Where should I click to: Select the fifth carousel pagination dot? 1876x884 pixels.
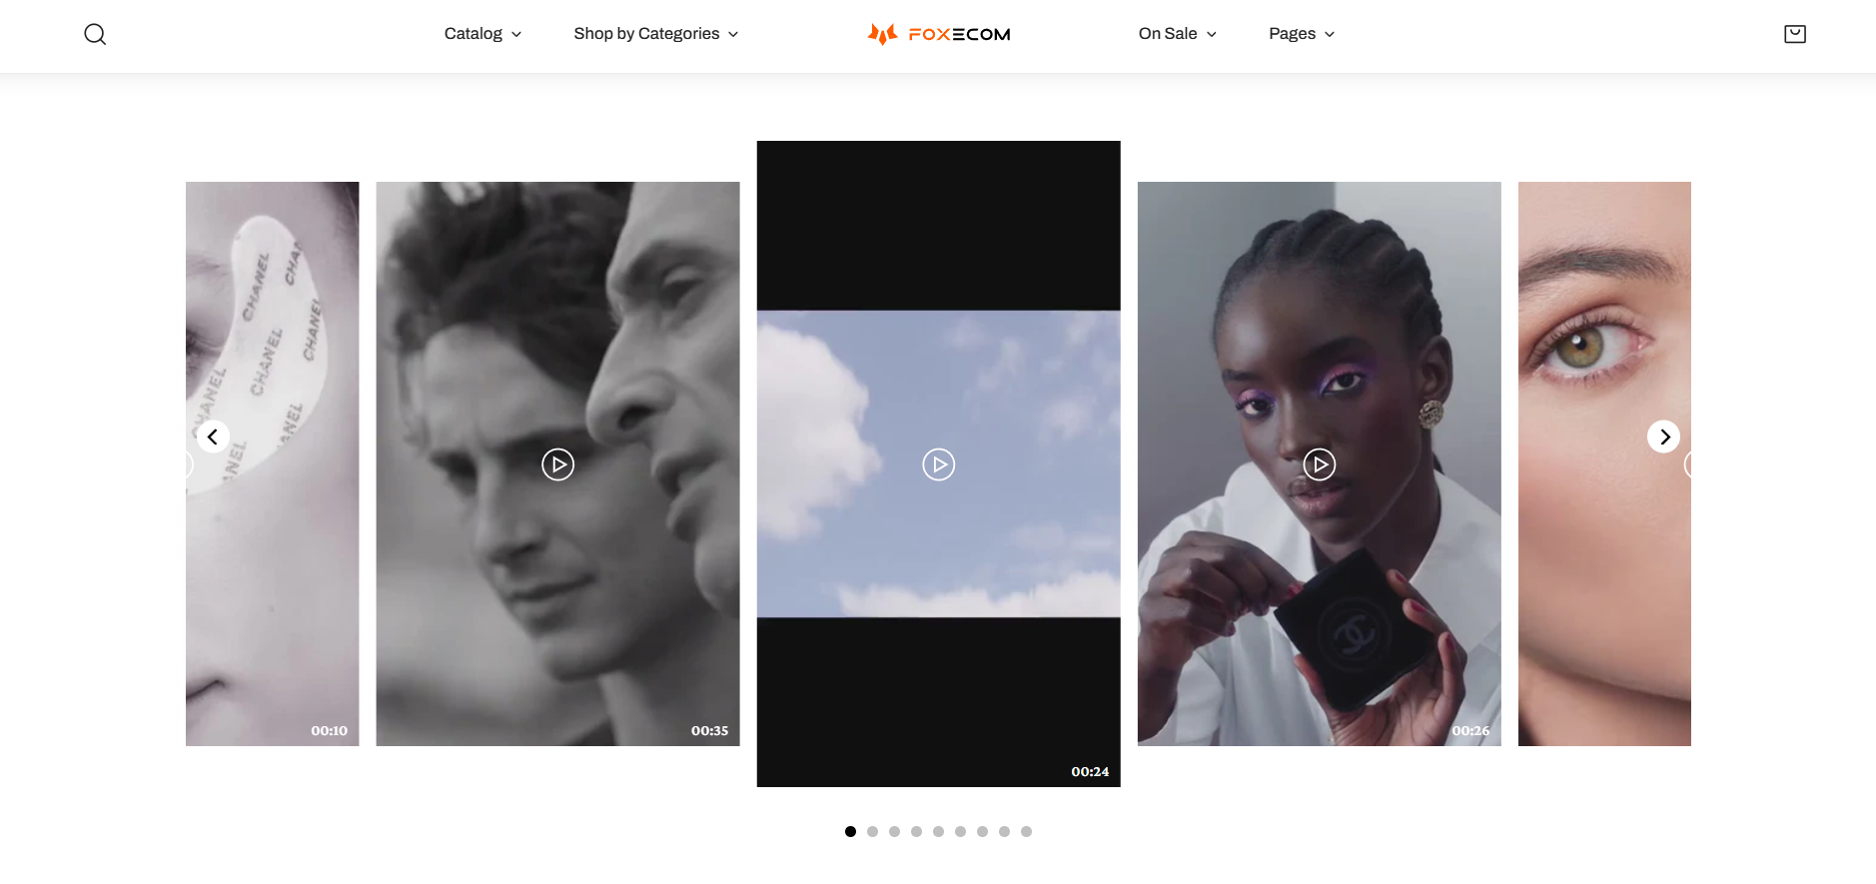pyautogui.click(x=938, y=831)
